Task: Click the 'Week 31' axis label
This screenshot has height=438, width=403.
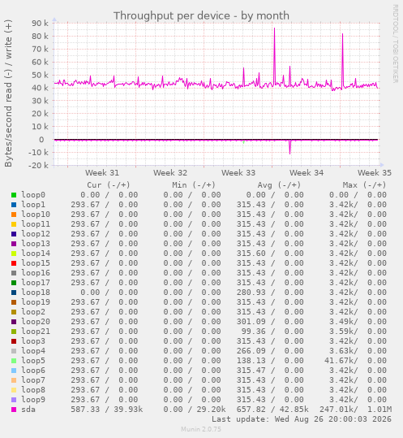Action: (x=102, y=173)
